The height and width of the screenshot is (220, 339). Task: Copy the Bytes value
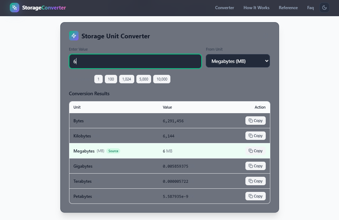(x=255, y=121)
